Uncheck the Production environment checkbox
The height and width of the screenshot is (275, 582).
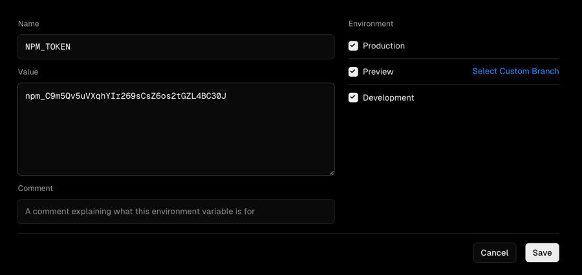(x=353, y=46)
